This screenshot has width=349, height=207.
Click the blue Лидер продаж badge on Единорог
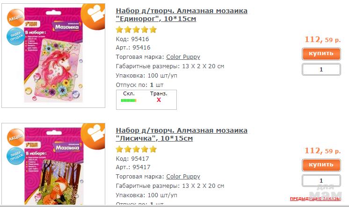click(15, 36)
